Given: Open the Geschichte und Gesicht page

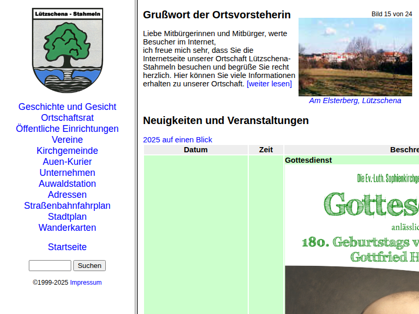Looking at the screenshot, I should (x=68, y=107).
